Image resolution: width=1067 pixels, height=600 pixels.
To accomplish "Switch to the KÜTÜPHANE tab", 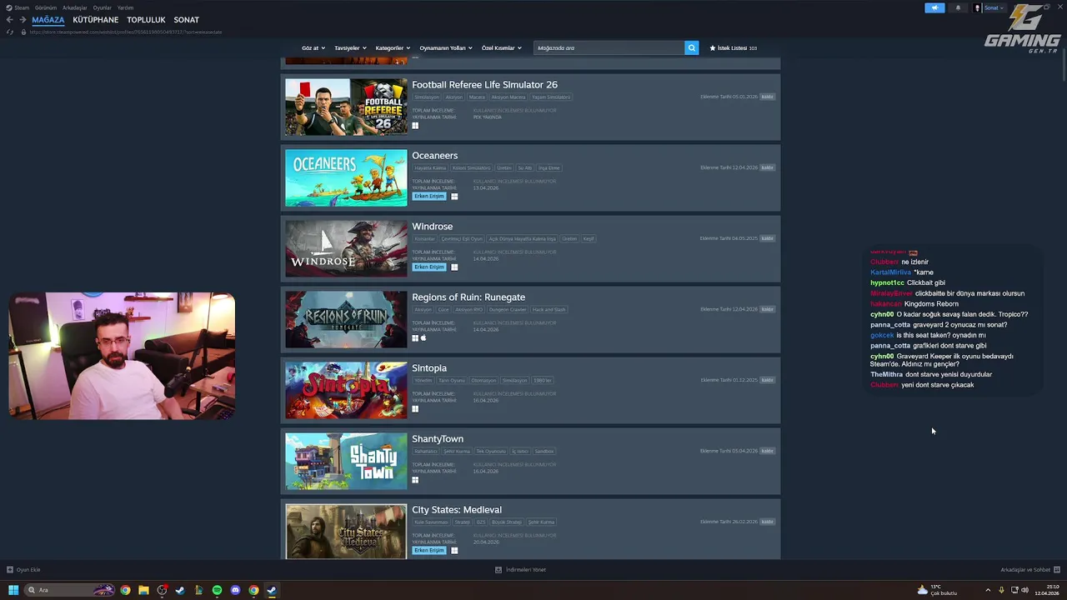I will [95, 20].
